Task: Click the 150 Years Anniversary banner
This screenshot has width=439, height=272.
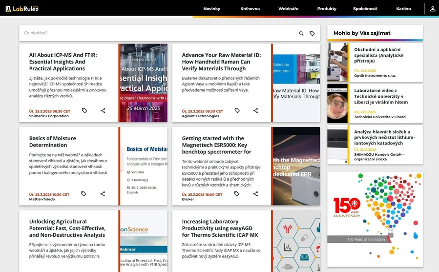Action: click(x=375, y=219)
